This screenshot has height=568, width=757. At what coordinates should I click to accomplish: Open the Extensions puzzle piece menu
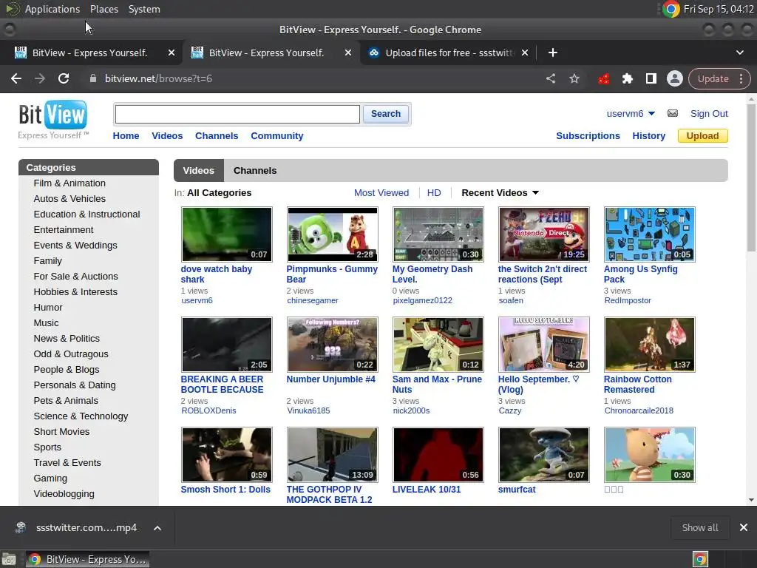tap(627, 78)
